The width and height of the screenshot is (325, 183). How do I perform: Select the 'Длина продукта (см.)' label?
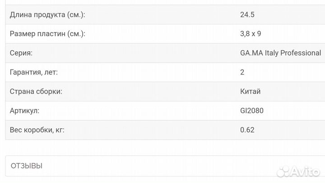pos(47,15)
